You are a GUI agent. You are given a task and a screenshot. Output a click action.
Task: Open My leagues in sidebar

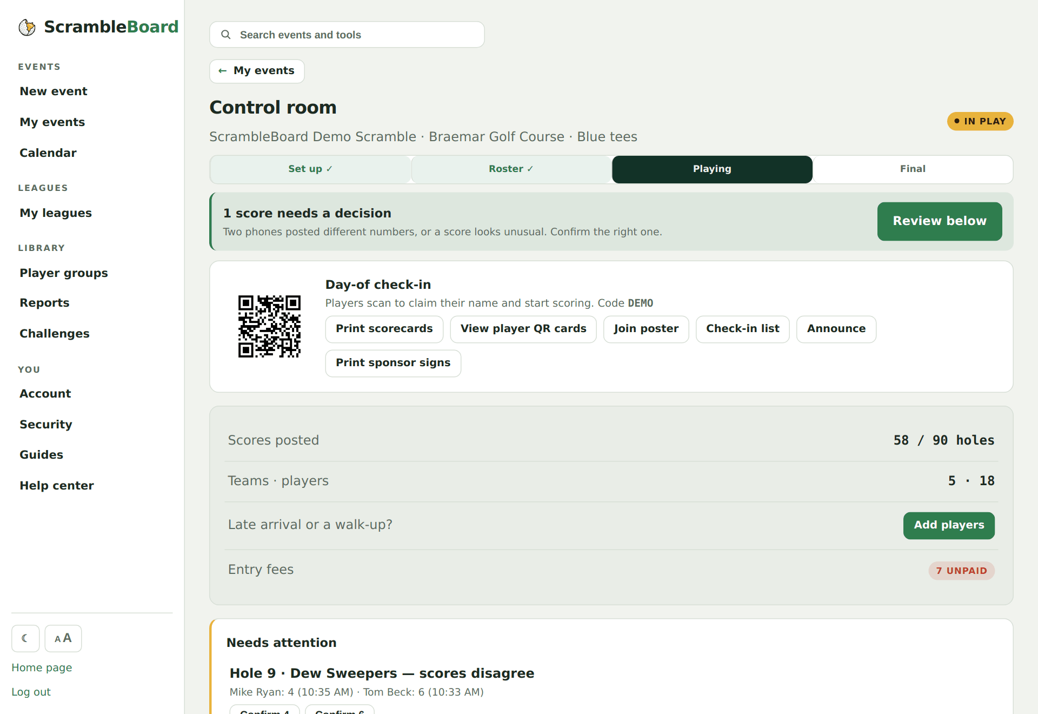[x=56, y=213]
